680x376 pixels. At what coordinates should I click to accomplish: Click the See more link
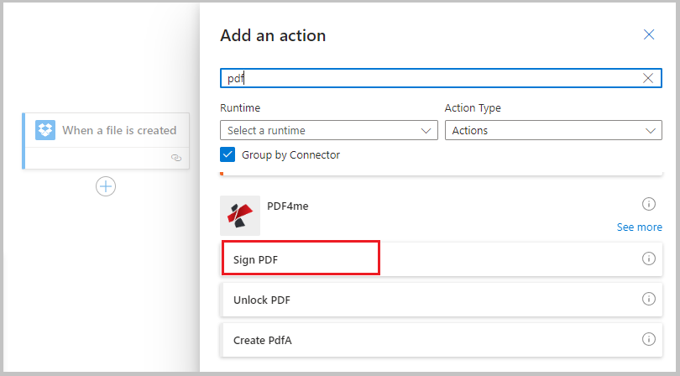pyautogui.click(x=639, y=227)
